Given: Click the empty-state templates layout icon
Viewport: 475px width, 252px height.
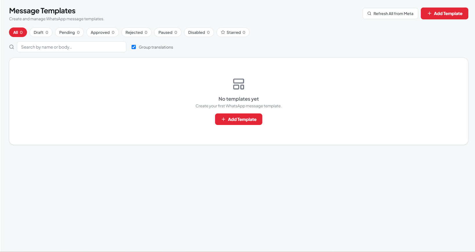Looking at the screenshot, I should (x=239, y=84).
